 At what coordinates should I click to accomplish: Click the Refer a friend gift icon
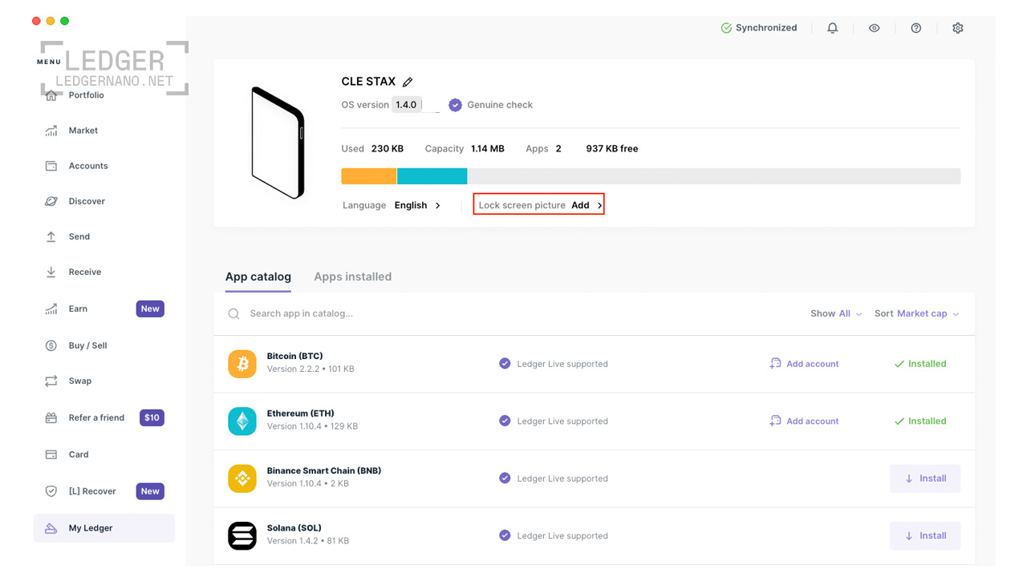click(51, 418)
